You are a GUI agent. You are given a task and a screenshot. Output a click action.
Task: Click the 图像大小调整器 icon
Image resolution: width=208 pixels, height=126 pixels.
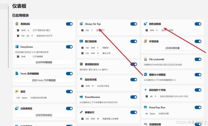pyautogui.click(x=145, y=74)
